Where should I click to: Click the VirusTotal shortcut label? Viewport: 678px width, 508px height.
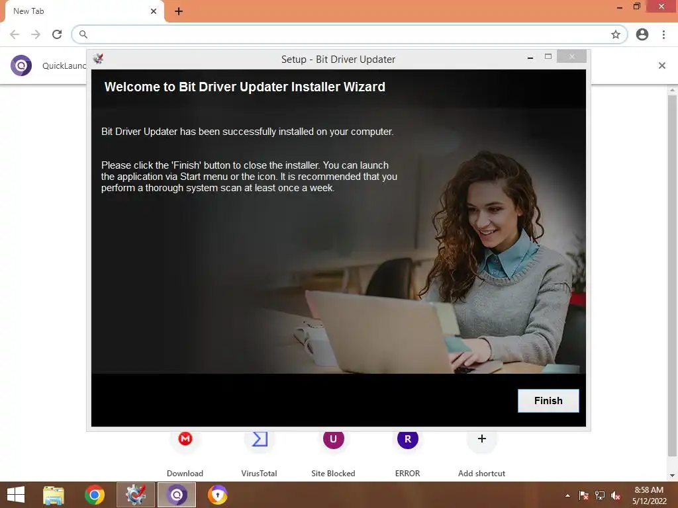point(259,474)
